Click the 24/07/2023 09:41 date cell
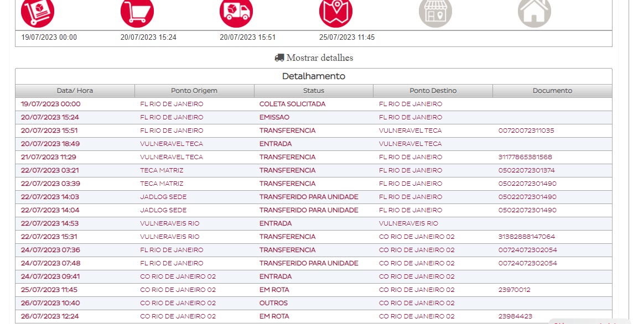633x324 pixels. tap(50, 277)
